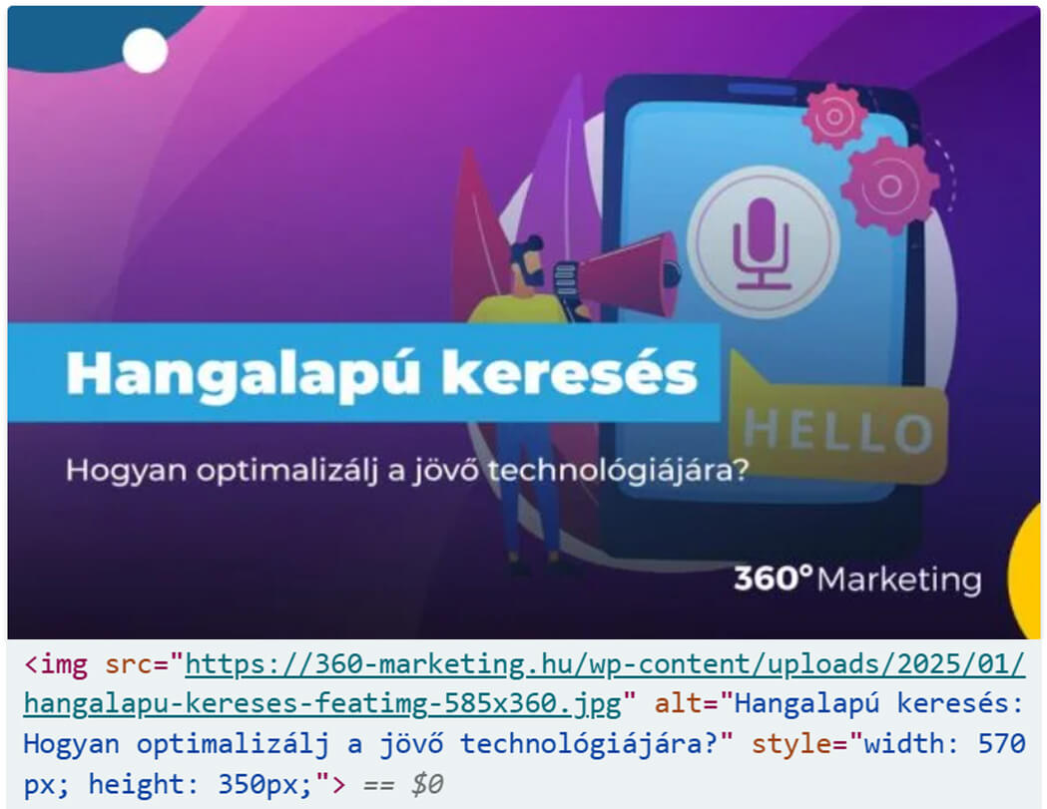Click the Hangalapú keresés headline banner
Image resolution: width=1047 pixels, height=809 pixels.
[364, 373]
